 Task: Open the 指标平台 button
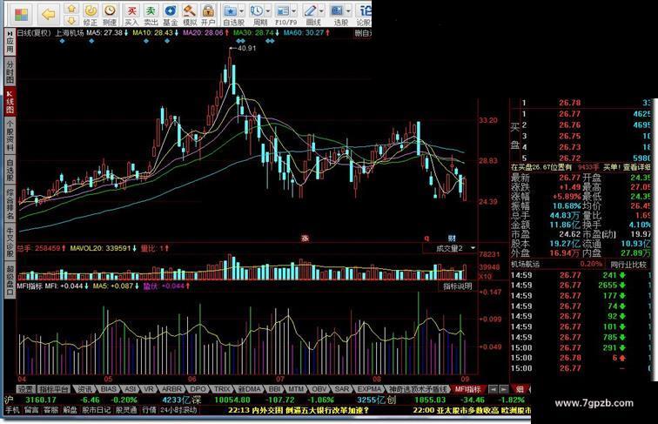click(54, 389)
